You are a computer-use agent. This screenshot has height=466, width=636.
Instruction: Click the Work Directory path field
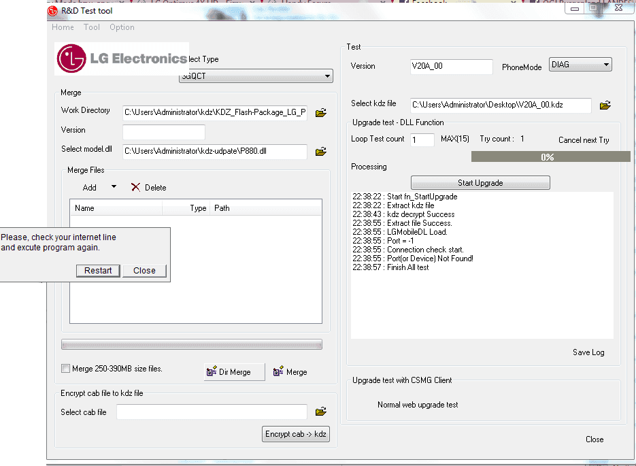(214, 112)
